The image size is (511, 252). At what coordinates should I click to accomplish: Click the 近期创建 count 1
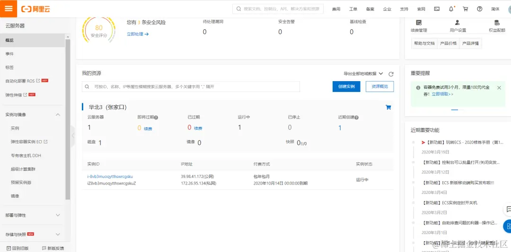point(340,128)
